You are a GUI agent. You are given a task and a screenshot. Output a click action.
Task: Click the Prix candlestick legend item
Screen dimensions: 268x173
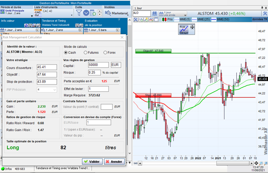click(167, 19)
